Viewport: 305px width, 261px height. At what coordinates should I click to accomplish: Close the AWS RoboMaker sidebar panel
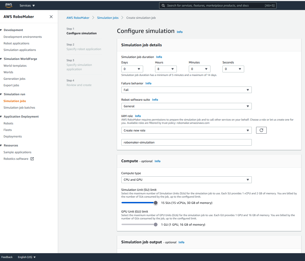pyautogui.click(x=51, y=17)
